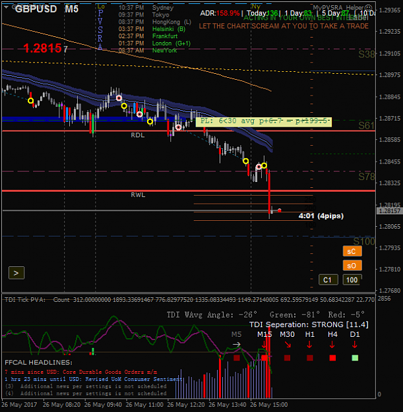Image resolution: width=403 pixels, height=412 pixels.
Task: Click the Today:136 range value
Action: tap(262, 13)
